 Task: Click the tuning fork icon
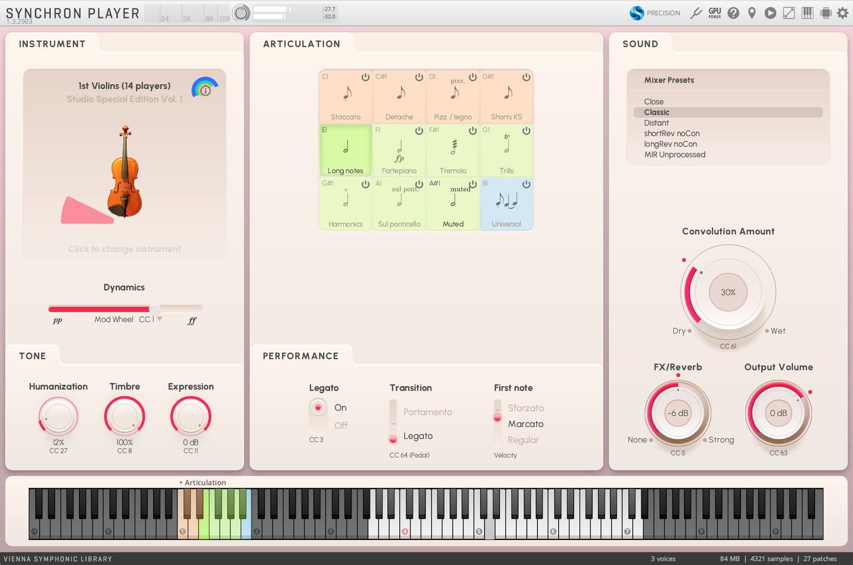[x=696, y=13]
